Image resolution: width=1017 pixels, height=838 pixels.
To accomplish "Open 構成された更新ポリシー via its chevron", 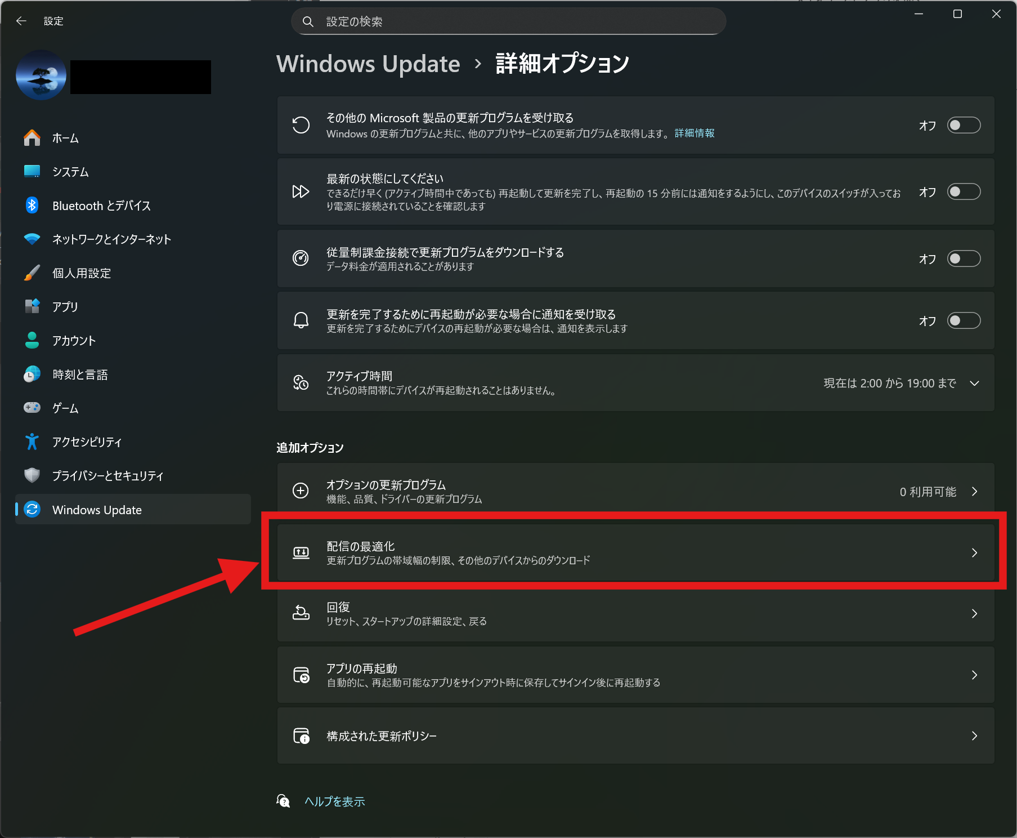I will tap(974, 736).
